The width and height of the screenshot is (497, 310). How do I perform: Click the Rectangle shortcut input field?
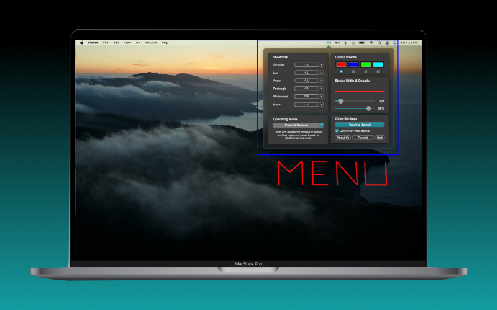(306, 89)
